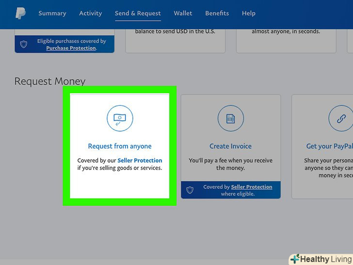Click 'if you're selling goods or services.' text
The height and width of the screenshot is (265, 353).
pyautogui.click(x=120, y=168)
